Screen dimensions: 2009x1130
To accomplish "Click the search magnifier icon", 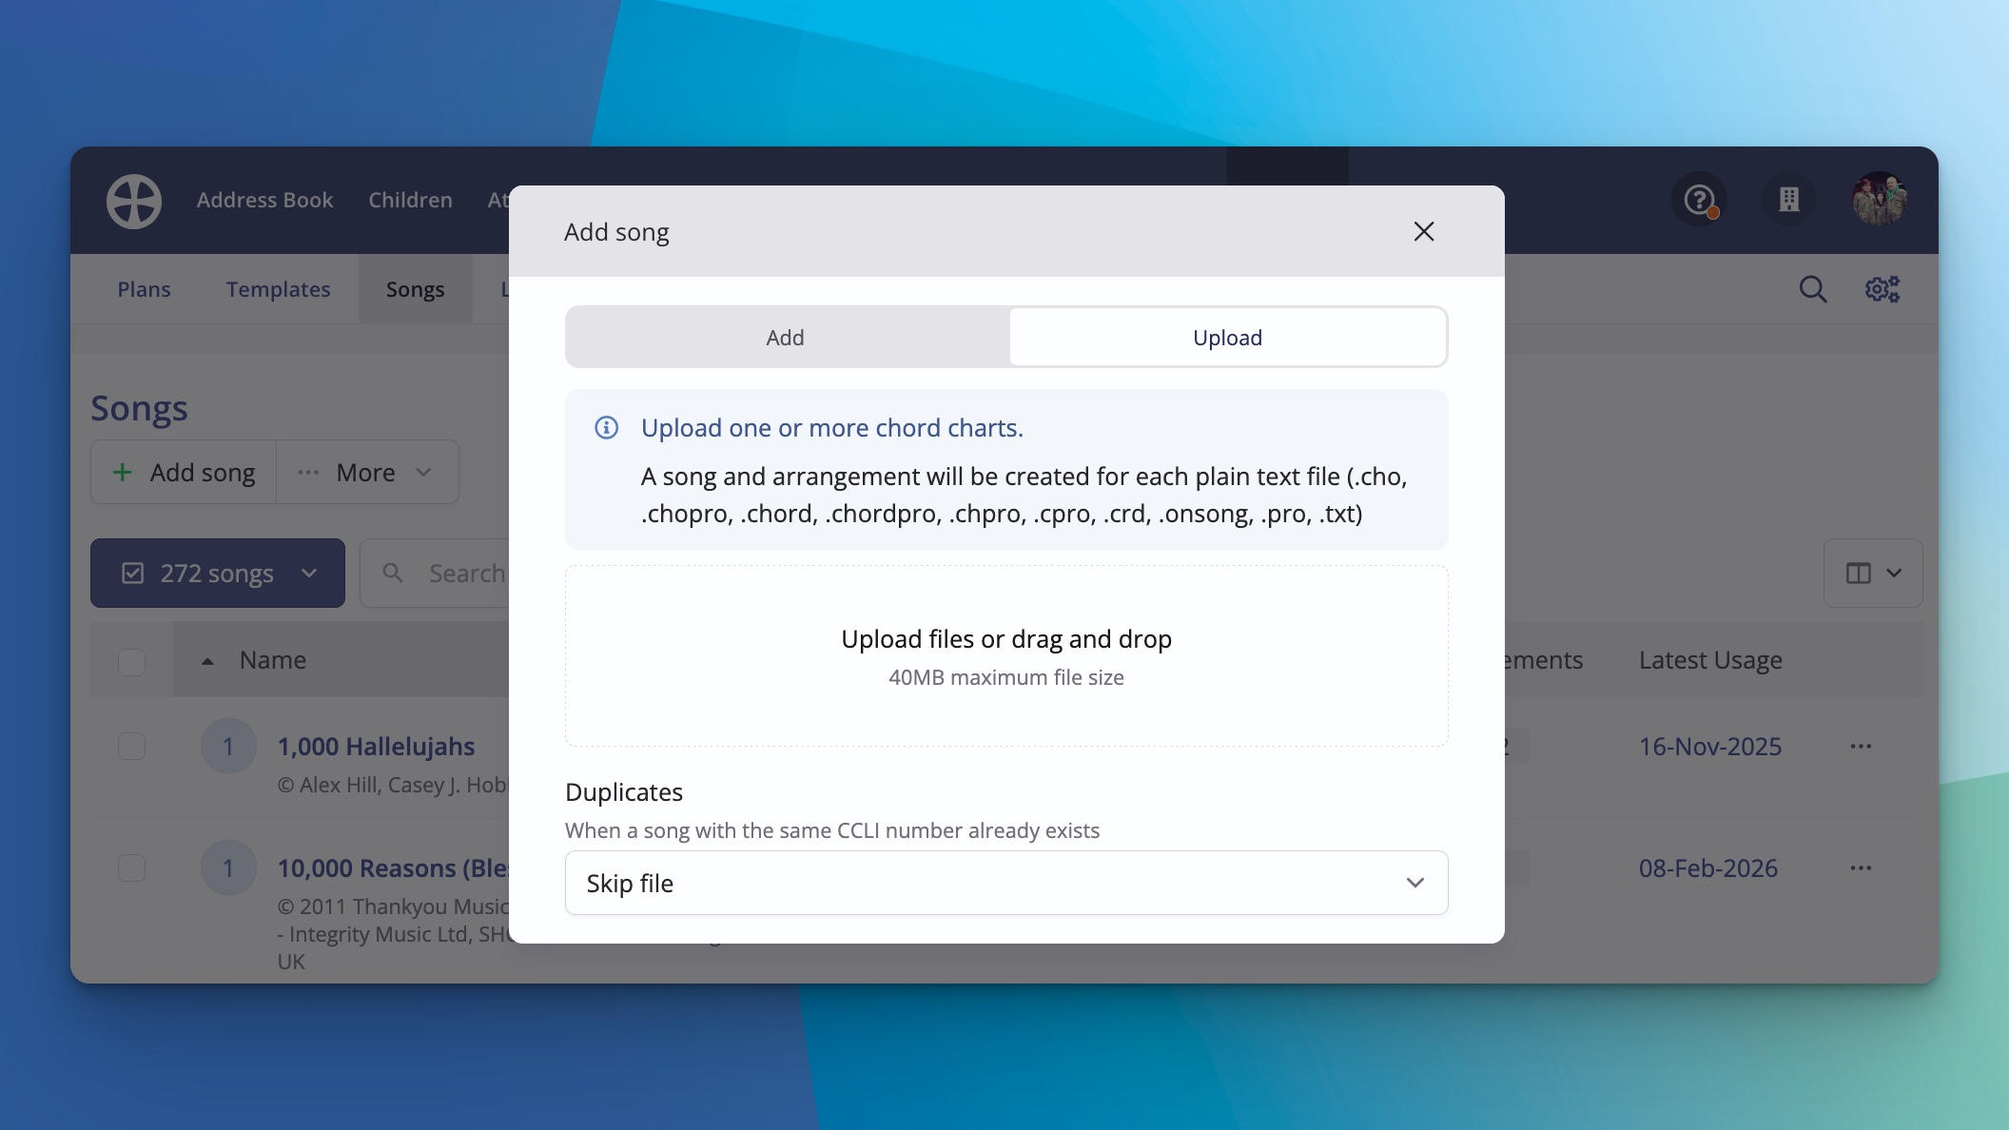I will [1812, 288].
